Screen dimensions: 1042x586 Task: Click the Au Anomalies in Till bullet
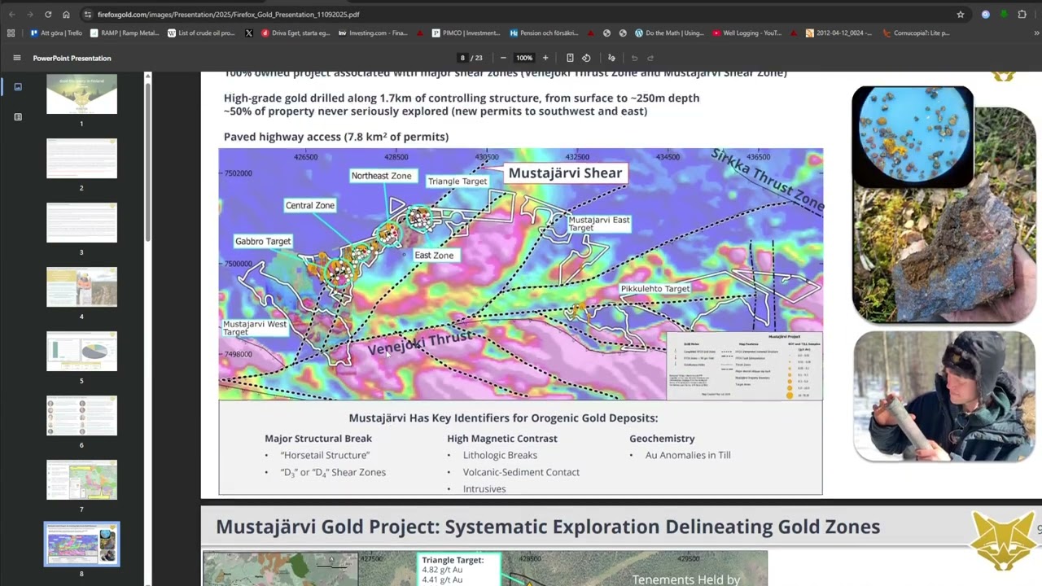(688, 455)
